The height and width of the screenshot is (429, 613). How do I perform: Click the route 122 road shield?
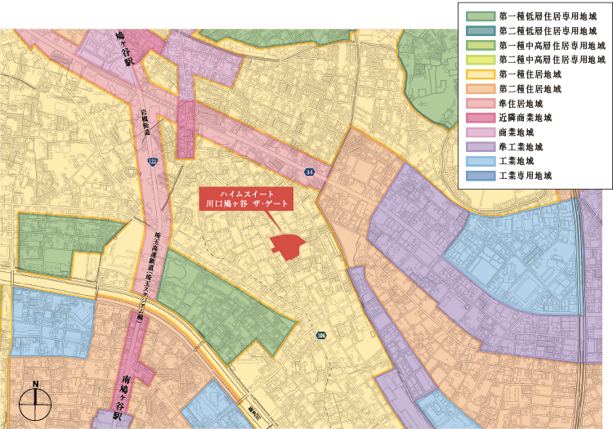click(x=153, y=163)
